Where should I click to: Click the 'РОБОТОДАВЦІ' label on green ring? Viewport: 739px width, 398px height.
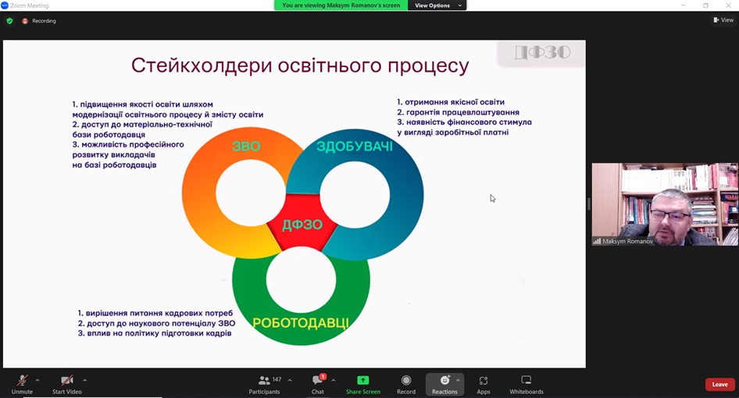pos(301,323)
